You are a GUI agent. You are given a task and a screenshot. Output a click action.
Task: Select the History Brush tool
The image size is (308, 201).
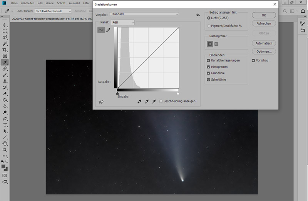pyautogui.click(x=5, y=88)
